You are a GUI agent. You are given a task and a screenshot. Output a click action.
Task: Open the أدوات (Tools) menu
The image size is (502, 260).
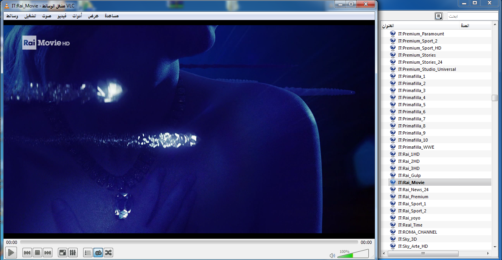[x=77, y=16]
